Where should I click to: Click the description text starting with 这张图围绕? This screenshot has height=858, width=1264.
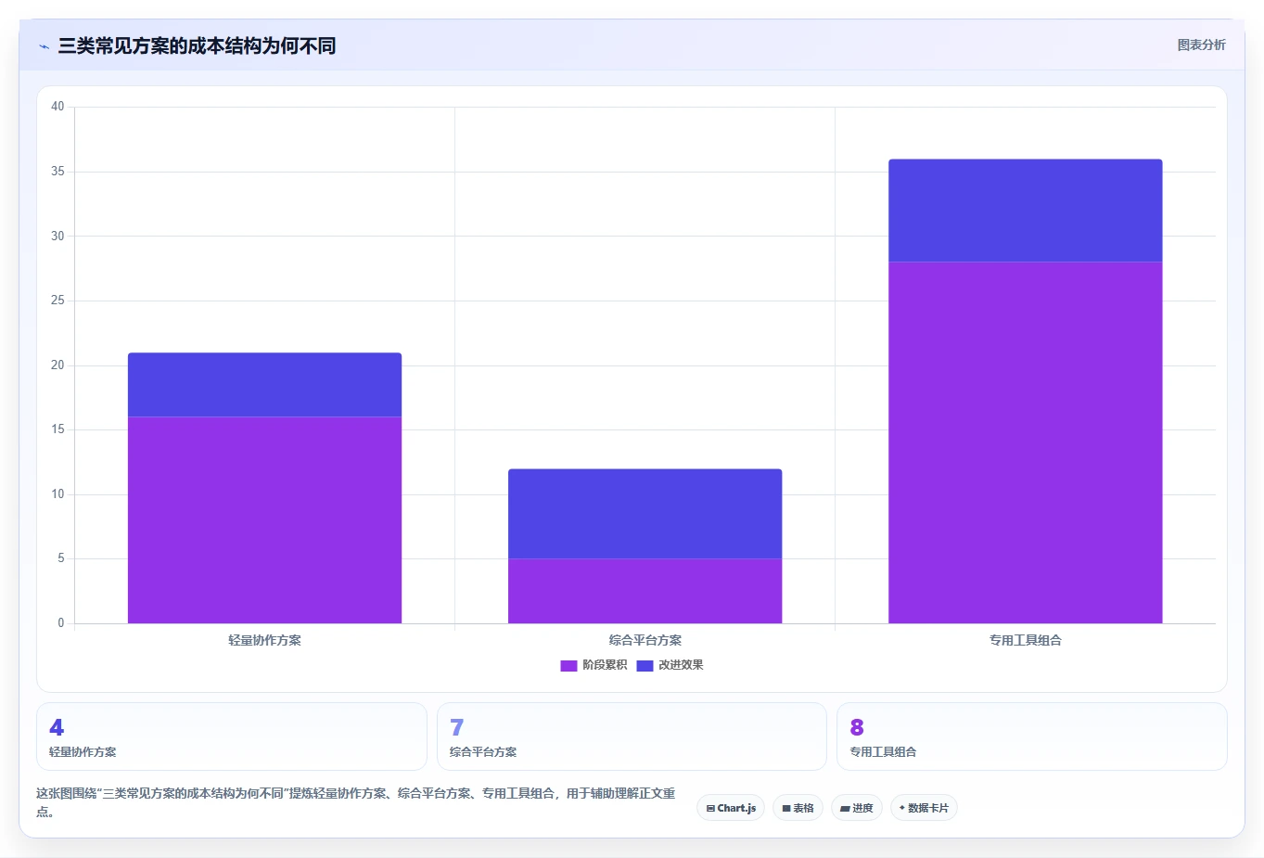tap(355, 802)
